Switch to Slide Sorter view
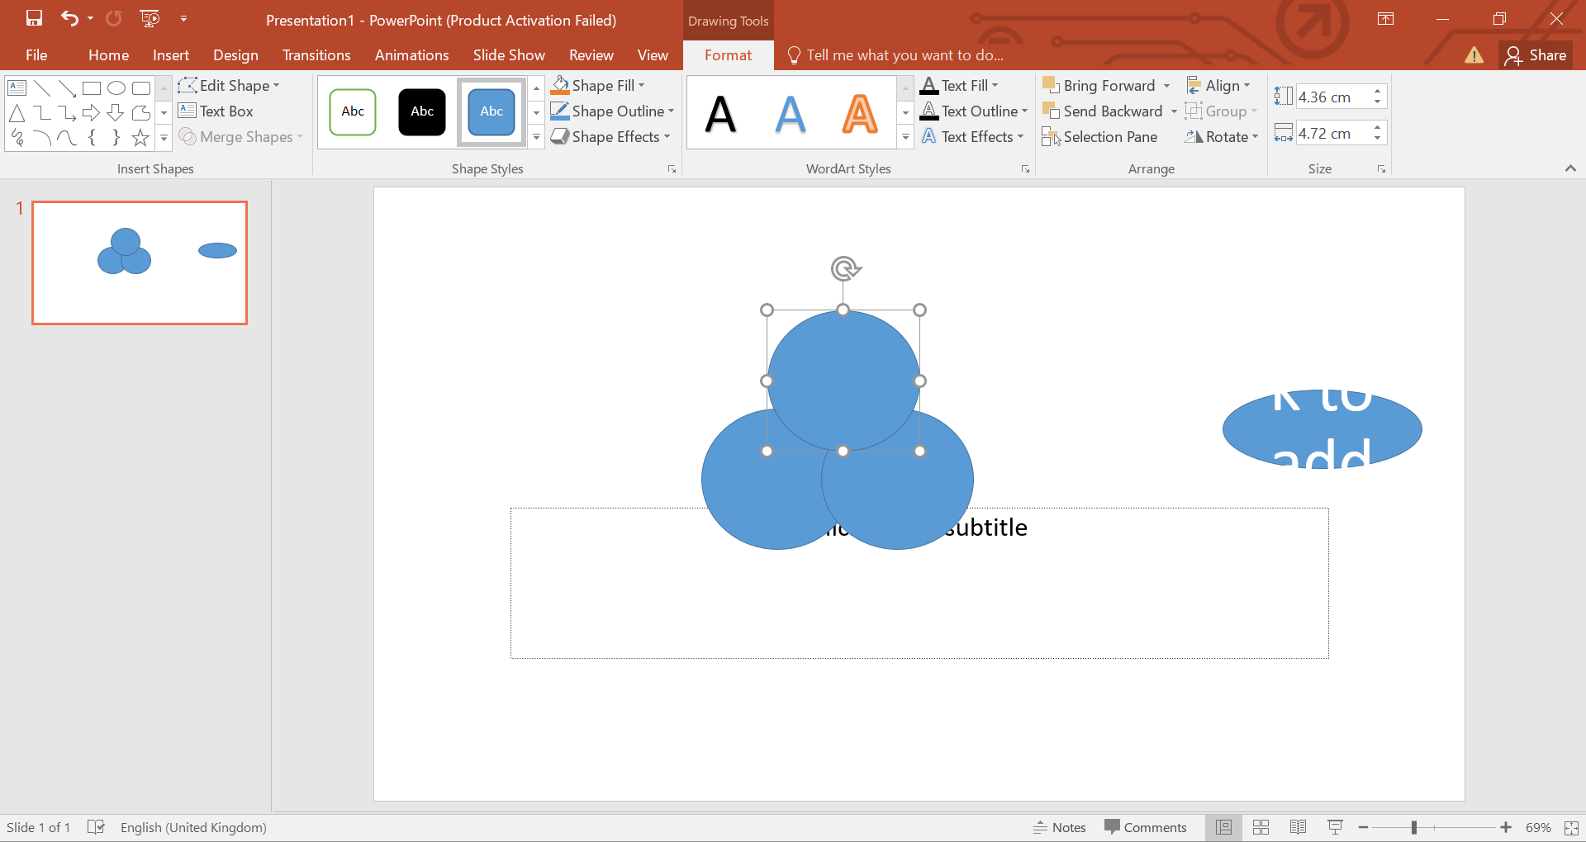Viewport: 1586px width, 842px height. [1261, 827]
